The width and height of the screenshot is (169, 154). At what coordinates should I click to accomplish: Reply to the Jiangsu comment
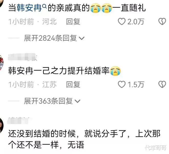(73, 84)
